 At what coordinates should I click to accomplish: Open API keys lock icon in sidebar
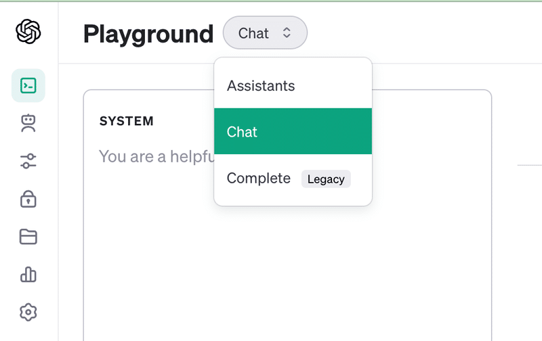pos(28,199)
